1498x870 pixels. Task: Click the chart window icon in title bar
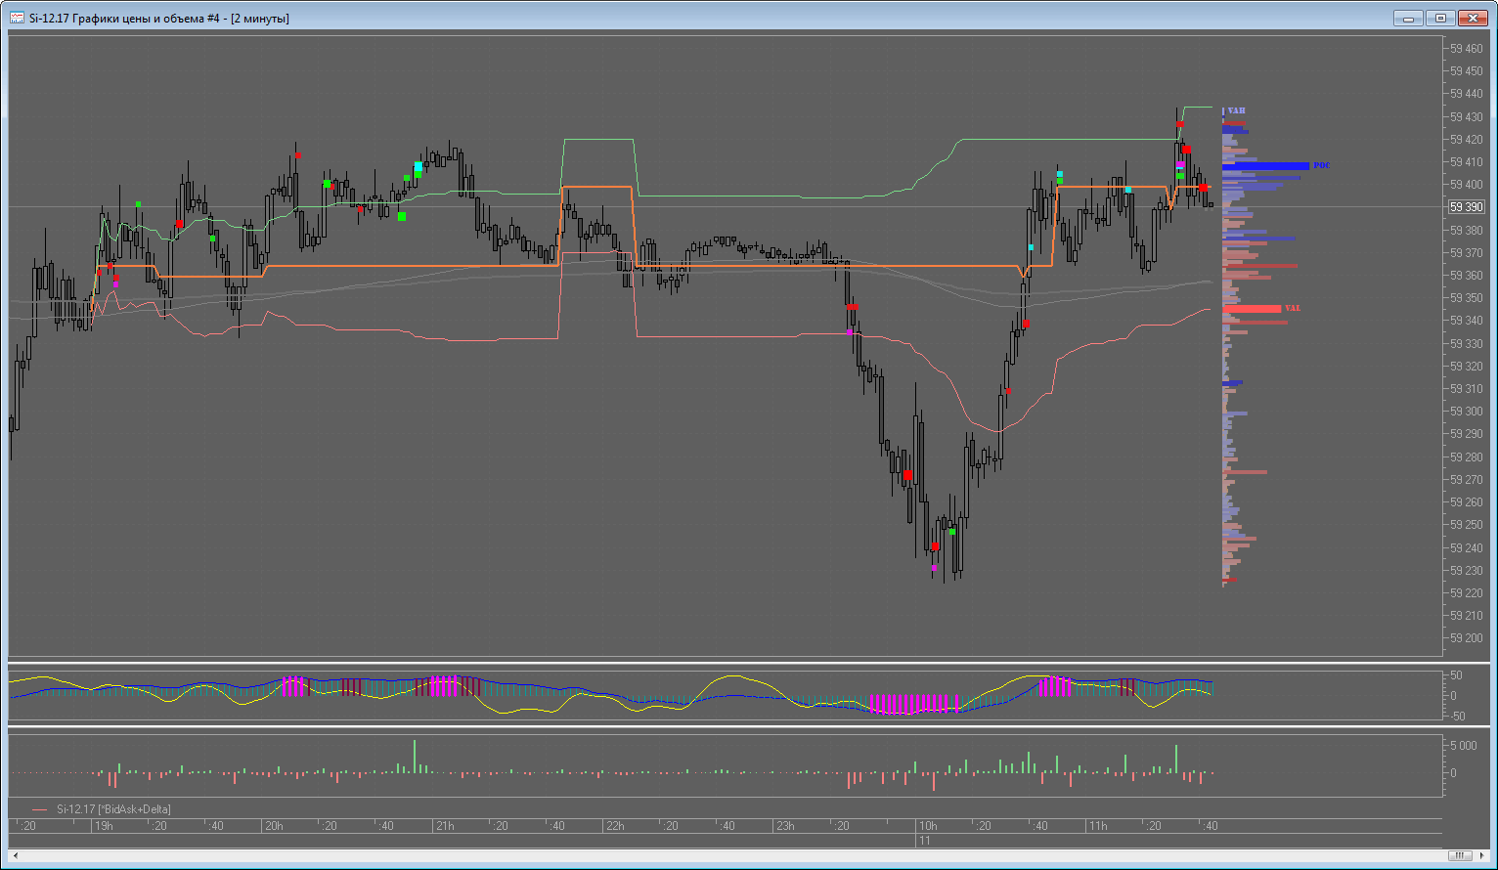(x=17, y=18)
